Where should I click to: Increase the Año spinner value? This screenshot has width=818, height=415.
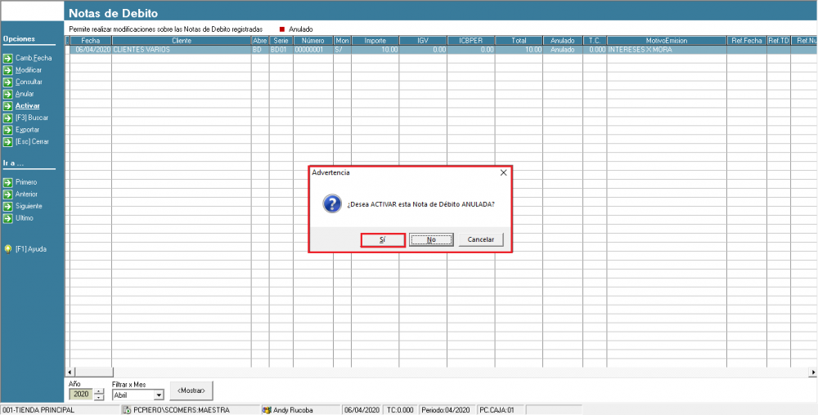coord(100,391)
